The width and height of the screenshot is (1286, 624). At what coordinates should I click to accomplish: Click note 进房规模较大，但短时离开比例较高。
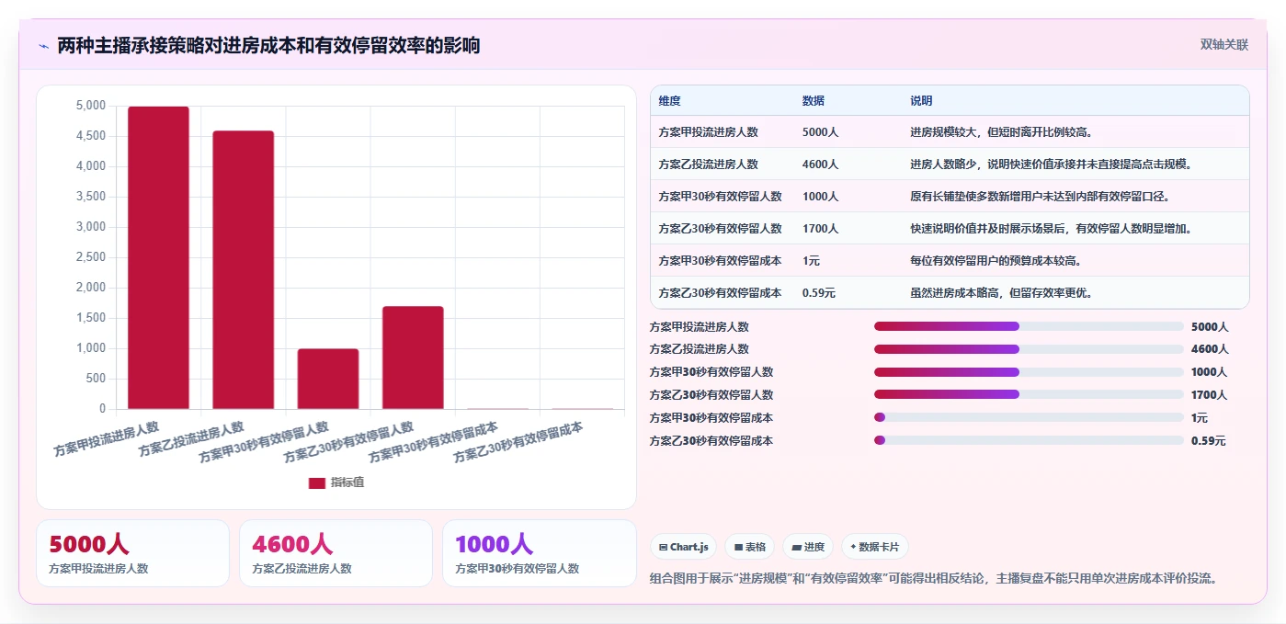[1001, 132]
